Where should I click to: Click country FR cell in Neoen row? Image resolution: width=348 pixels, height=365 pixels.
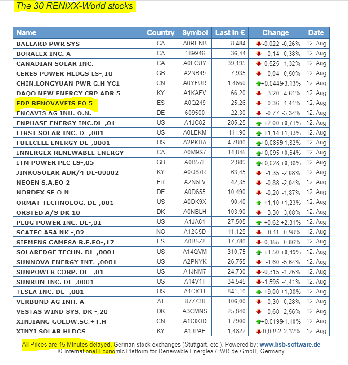tap(161, 182)
